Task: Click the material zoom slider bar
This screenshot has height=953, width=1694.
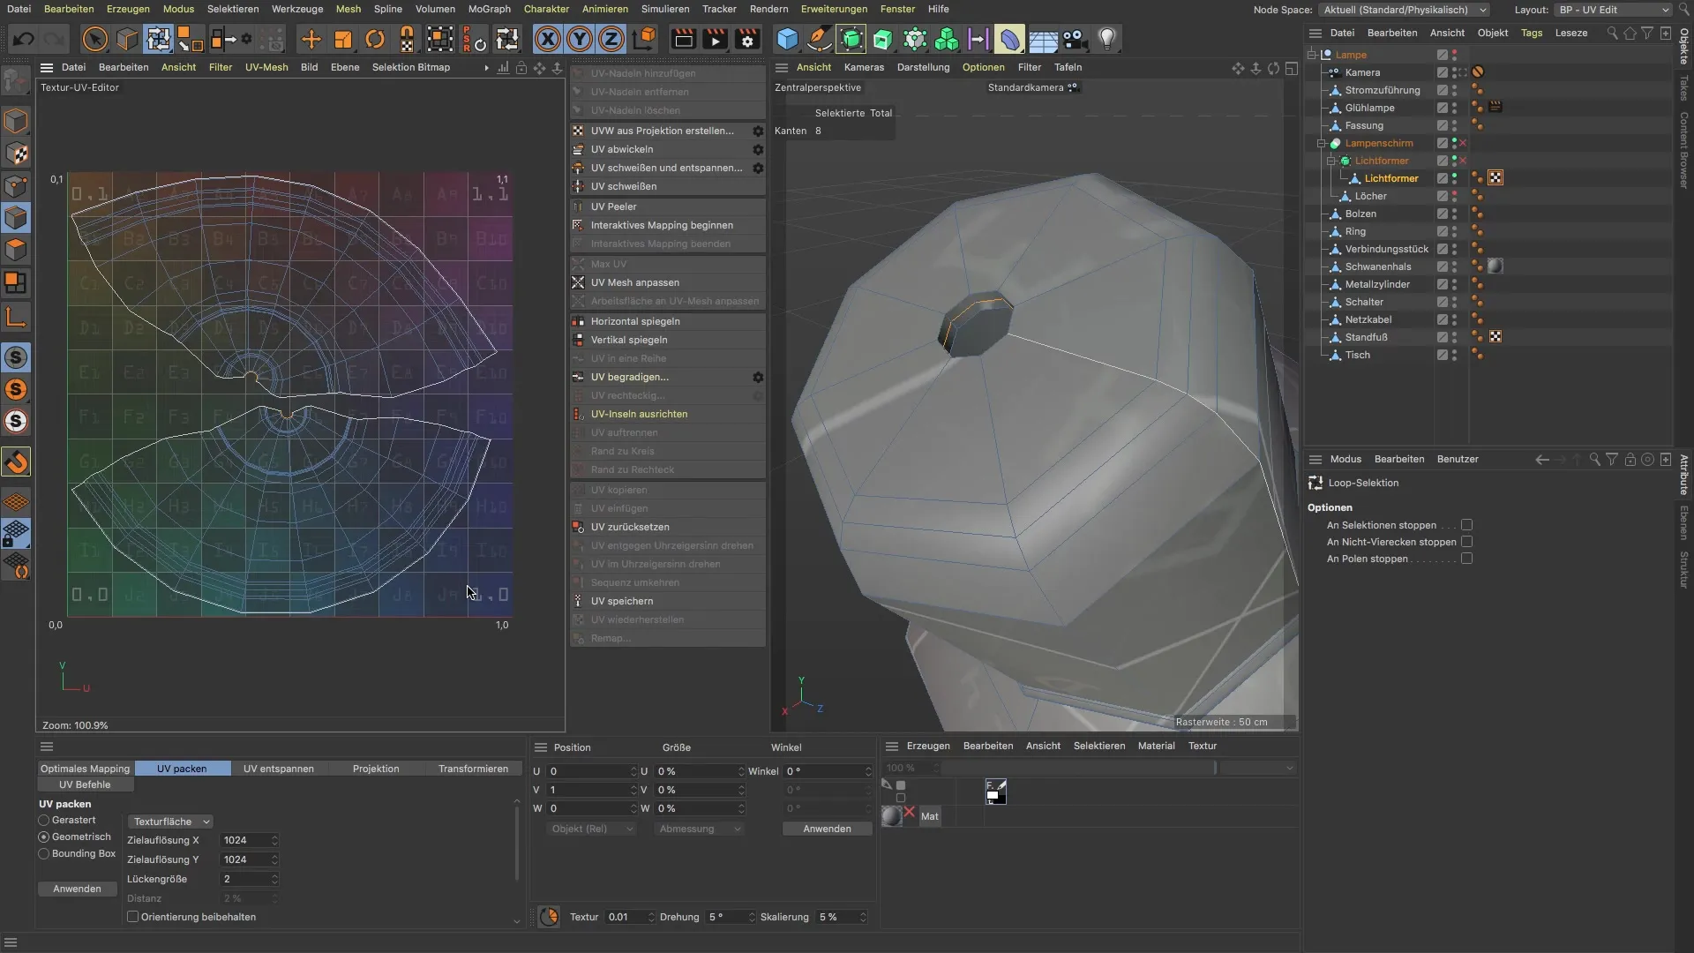Action: pos(1079,768)
